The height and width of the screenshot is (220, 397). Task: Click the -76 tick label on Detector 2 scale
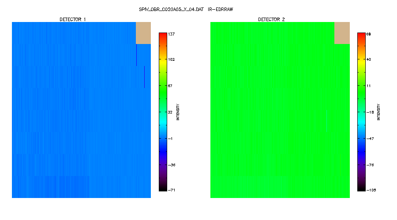370,165
